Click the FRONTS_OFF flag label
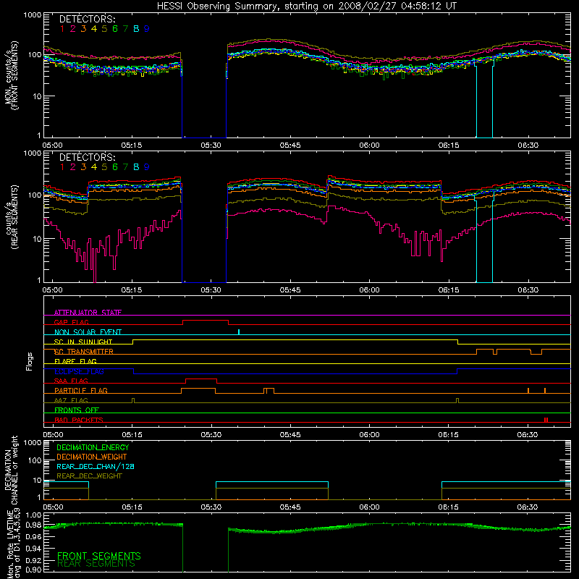579x579 pixels. [x=77, y=410]
